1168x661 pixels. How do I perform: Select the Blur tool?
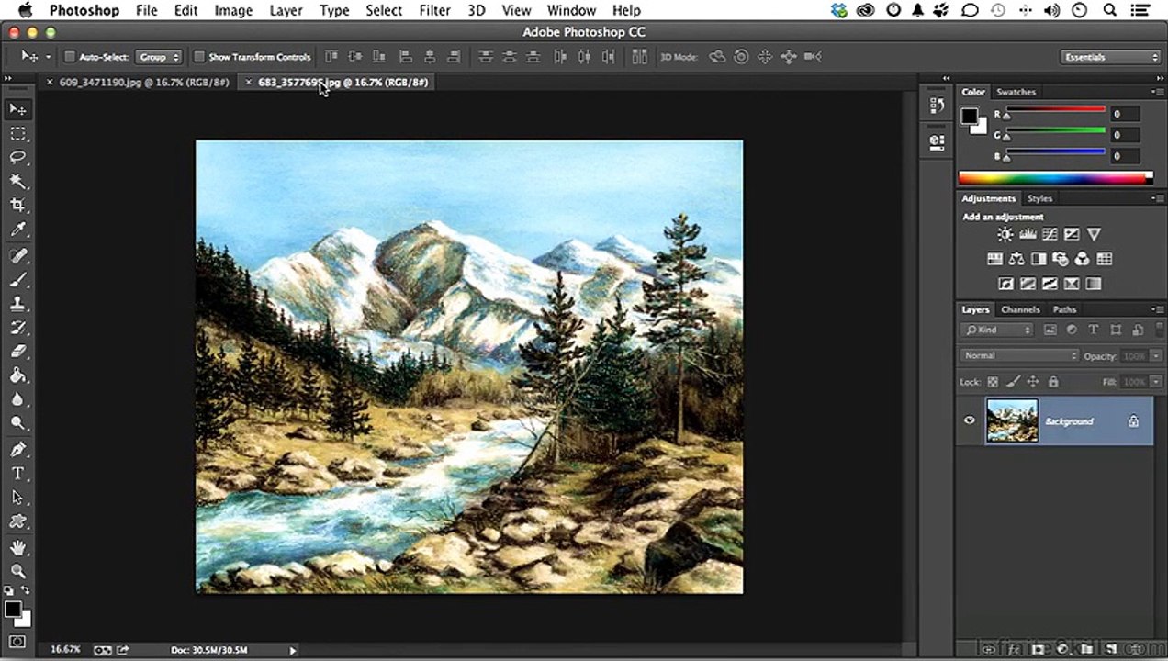coord(17,399)
